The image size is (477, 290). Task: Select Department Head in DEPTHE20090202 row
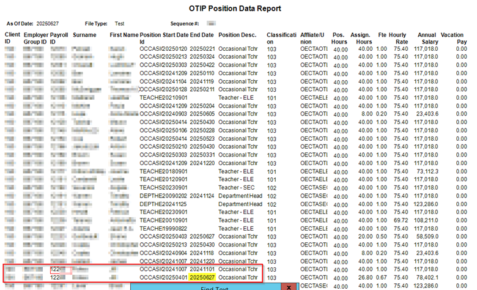click(240, 196)
